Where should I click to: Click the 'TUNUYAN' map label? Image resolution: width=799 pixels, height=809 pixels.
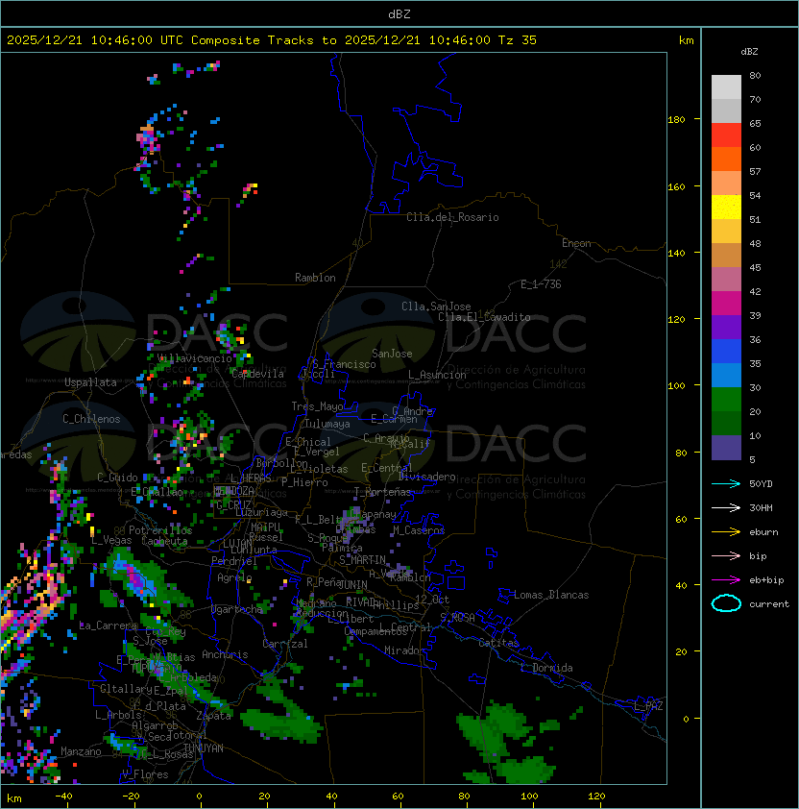[x=204, y=748]
